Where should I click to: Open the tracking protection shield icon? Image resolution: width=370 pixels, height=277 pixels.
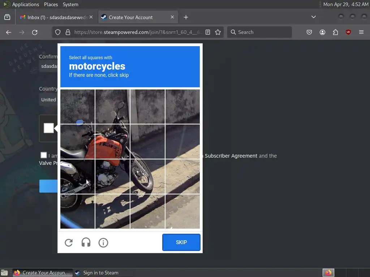tap(58, 32)
